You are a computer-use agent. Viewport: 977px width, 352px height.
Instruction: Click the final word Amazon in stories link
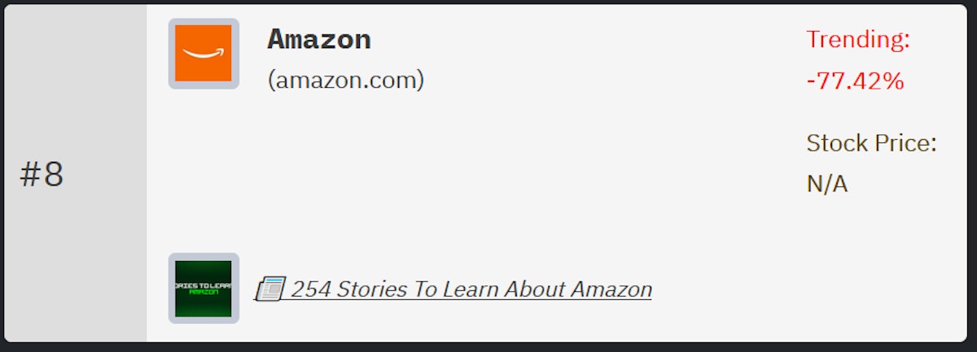611,289
